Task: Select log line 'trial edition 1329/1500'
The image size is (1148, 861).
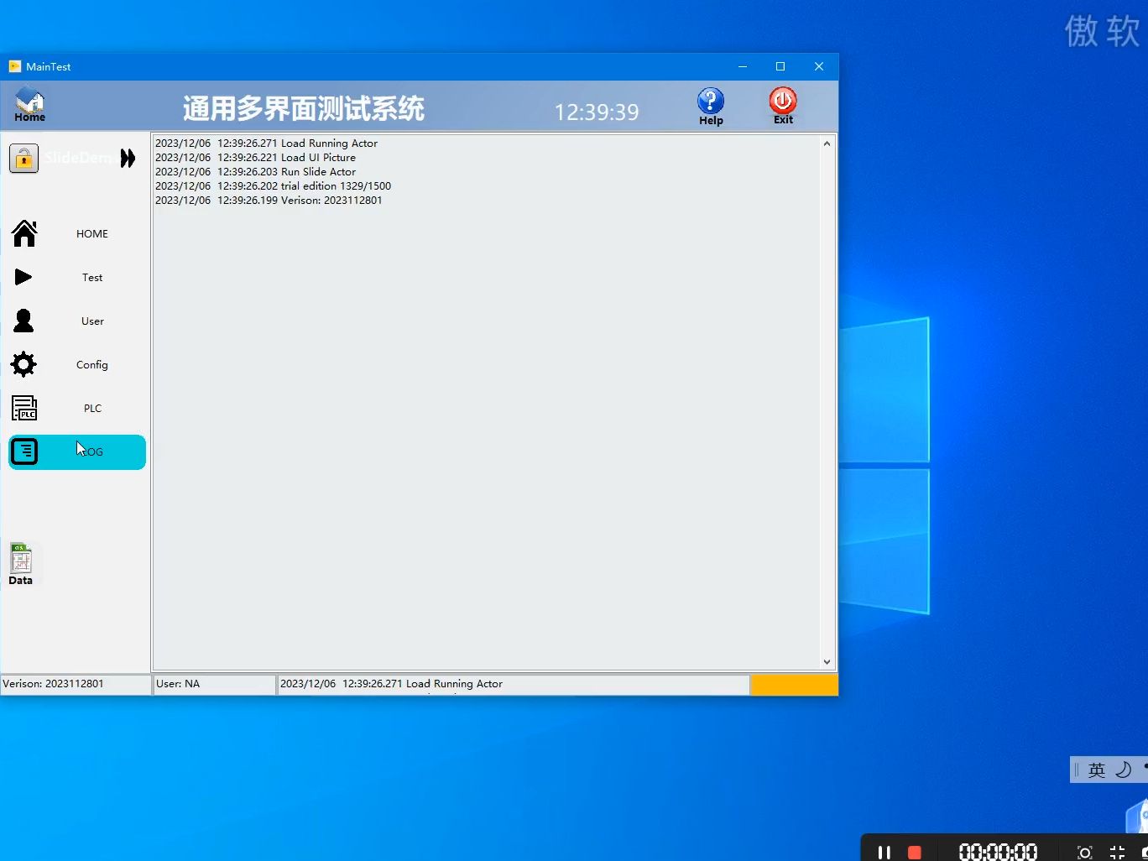Action: tap(274, 186)
